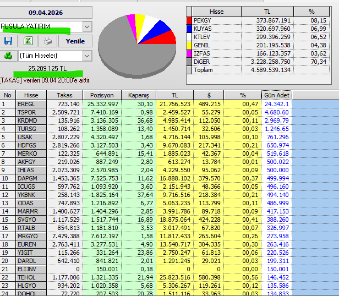Click the white KTLEV color swatch
339x296 pixels.
point(189,37)
